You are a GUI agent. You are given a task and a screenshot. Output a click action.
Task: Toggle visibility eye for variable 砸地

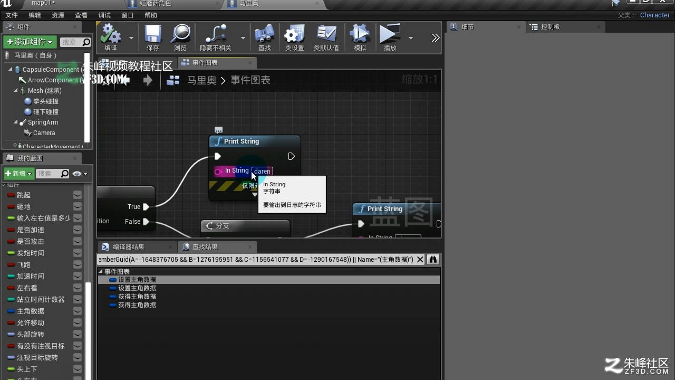[78, 207]
